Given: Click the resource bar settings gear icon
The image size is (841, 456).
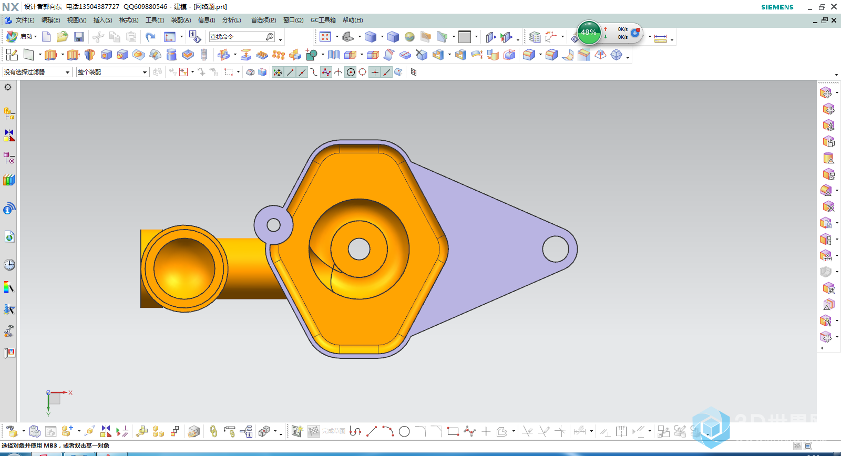Looking at the screenshot, I should pyautogui.click(x=8, y=87).
